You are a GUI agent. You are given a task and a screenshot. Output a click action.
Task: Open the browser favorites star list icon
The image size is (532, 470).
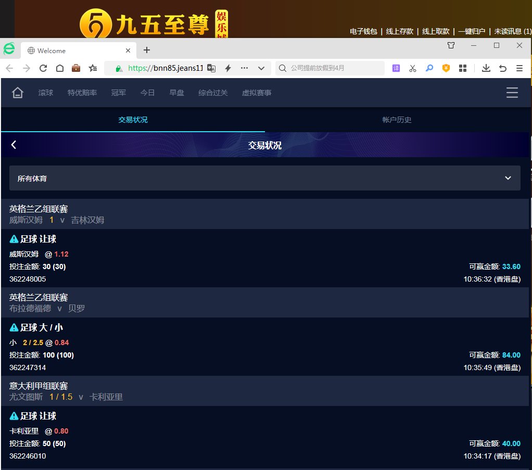pyautogui.click(x=93, y=68)
